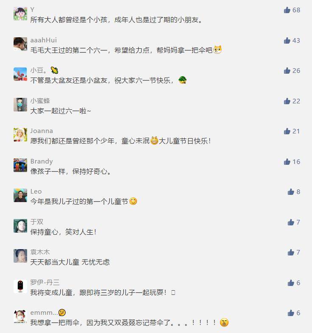The image size is (312, 333).
Task: Open Y's profile avatar
Action: [x=20, y=14]
